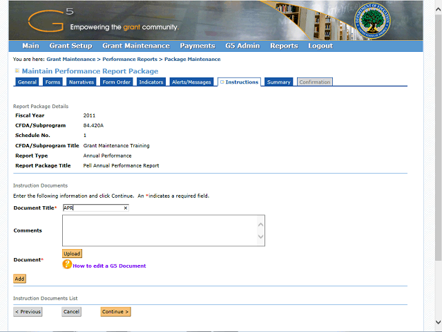Switch to the Form Order tab
442x332 pixels.
(117, 82)
